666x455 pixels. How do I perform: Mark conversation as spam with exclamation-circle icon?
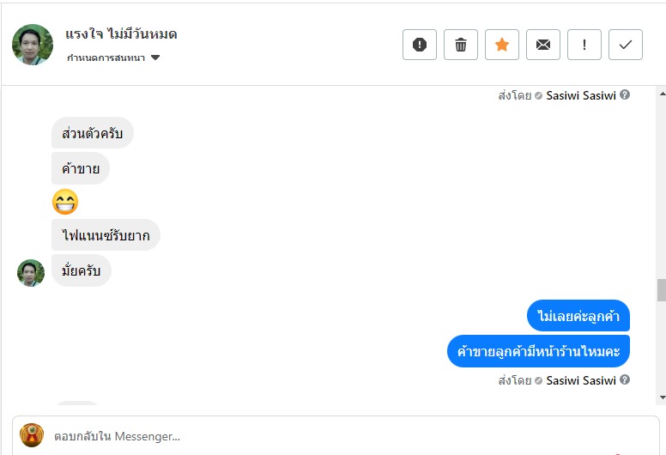point(420,45)
